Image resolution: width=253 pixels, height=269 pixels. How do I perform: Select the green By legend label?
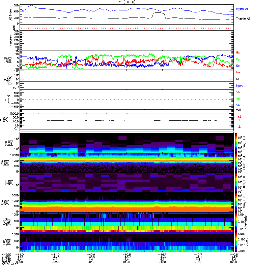tap(238, 60)
